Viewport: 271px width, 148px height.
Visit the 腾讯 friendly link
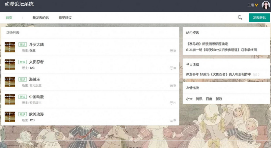[199, 99]
